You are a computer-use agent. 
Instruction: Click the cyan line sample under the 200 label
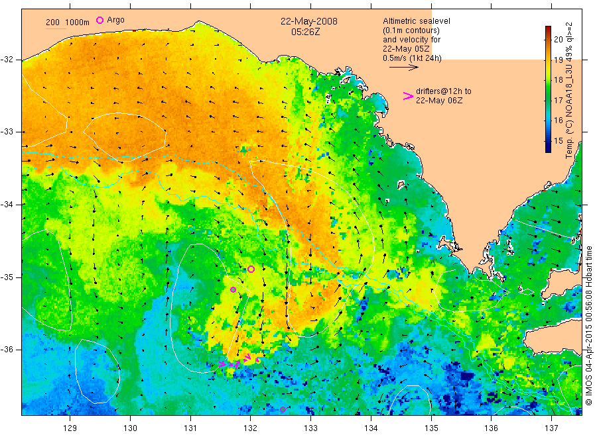(x=56, y=28)
